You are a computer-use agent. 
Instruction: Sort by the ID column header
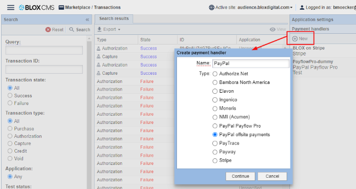click(207, 40)
